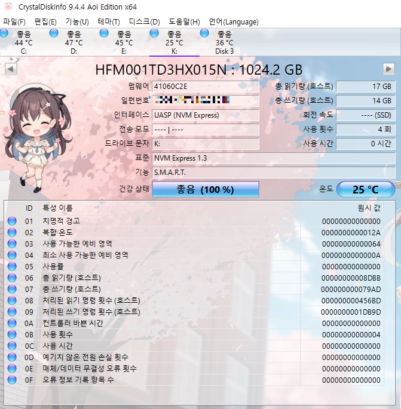Click status orb for 03 사용 가능한 예비 영역
Viewport: 401px width, 409px height.
[x=12, y=244]
